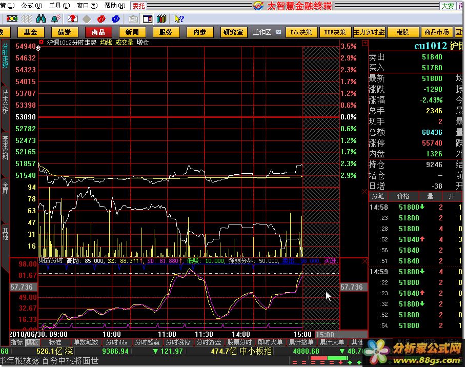
Task: Select the 基金 category button
Action: click(x=31, y=32)
